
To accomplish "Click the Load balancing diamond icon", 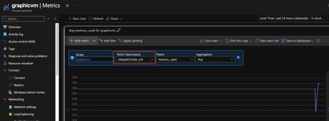I will [x=11, y=114].
